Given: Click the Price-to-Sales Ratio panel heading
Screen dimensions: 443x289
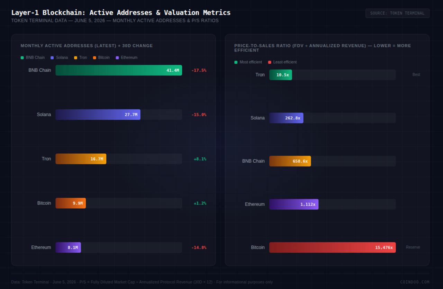Looking at the screenshot, I should [x=323, y=48].
